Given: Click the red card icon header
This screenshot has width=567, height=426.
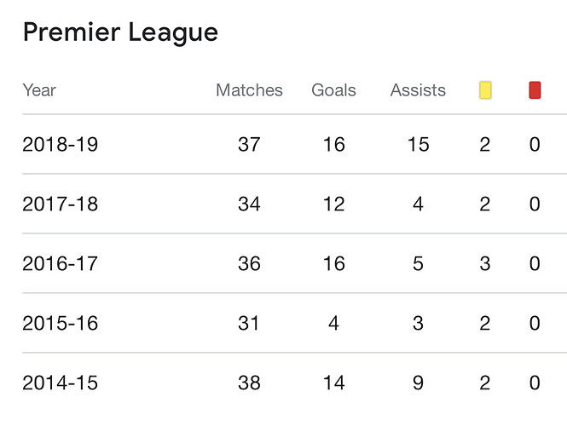Looking at the screenshot, I should [535, 90].
